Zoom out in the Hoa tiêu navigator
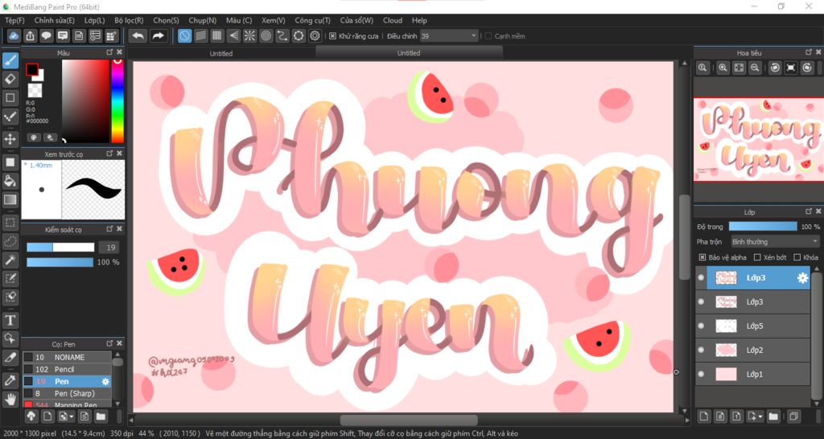The width and height of the screenshot is (824, 439). pos(755,68)
